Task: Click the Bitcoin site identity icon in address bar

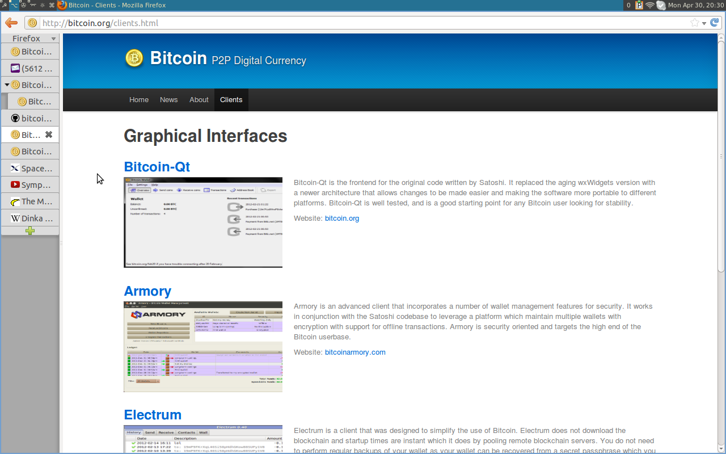Action: point(32,23)
